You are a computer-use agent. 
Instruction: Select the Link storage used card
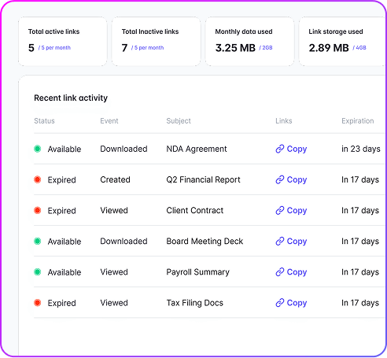coord(342,42)
